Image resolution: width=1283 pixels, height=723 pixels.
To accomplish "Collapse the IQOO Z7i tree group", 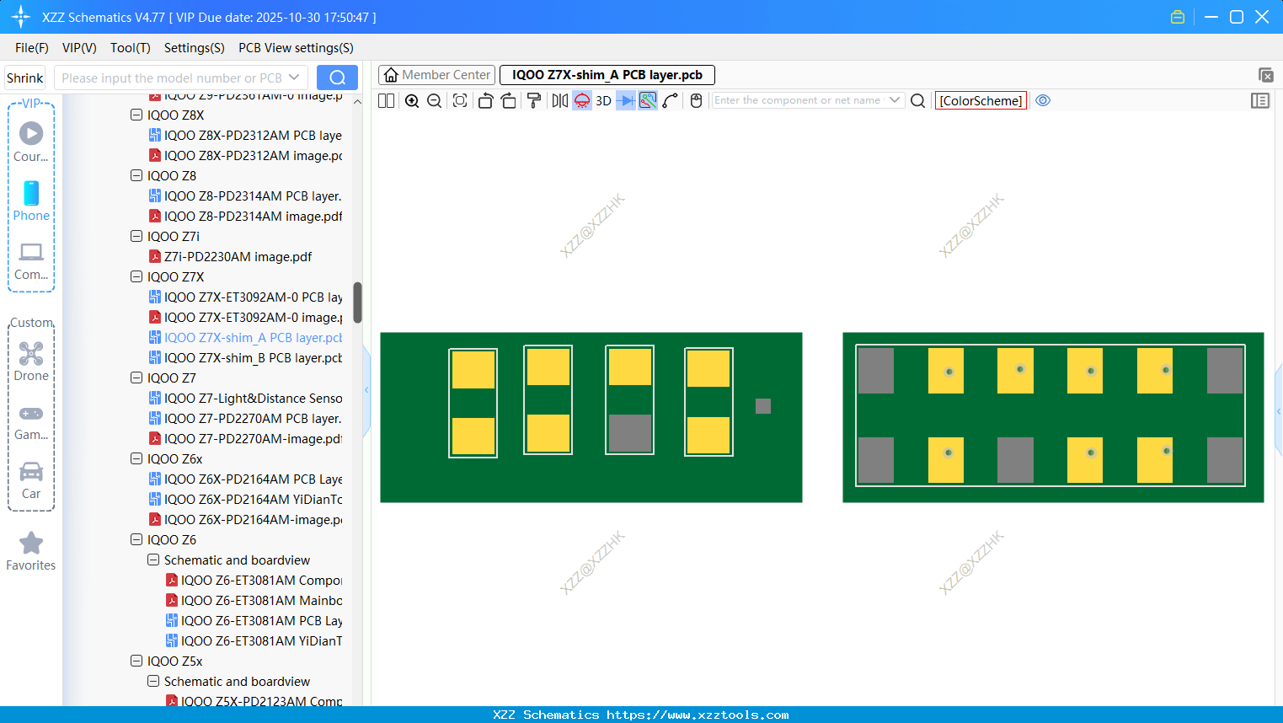I will [x=136, y=236].
